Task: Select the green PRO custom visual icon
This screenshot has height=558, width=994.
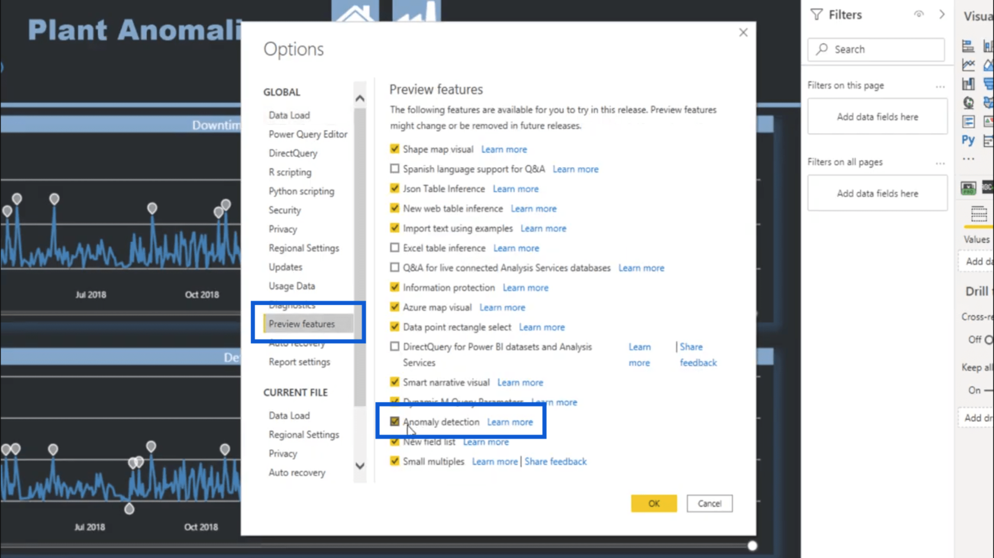Action: pos(968,188)
